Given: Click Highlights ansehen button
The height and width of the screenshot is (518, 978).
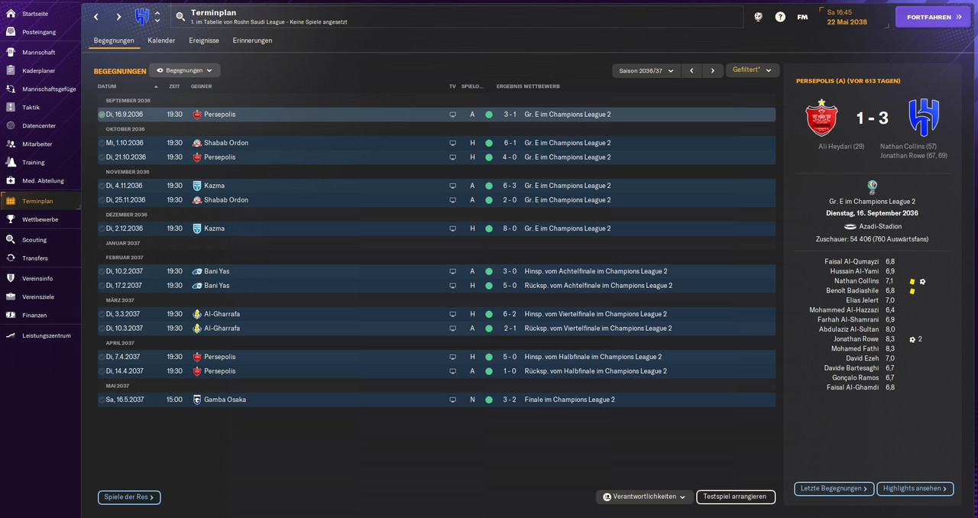Looking at the screenshot, I should tap(915, 489).
